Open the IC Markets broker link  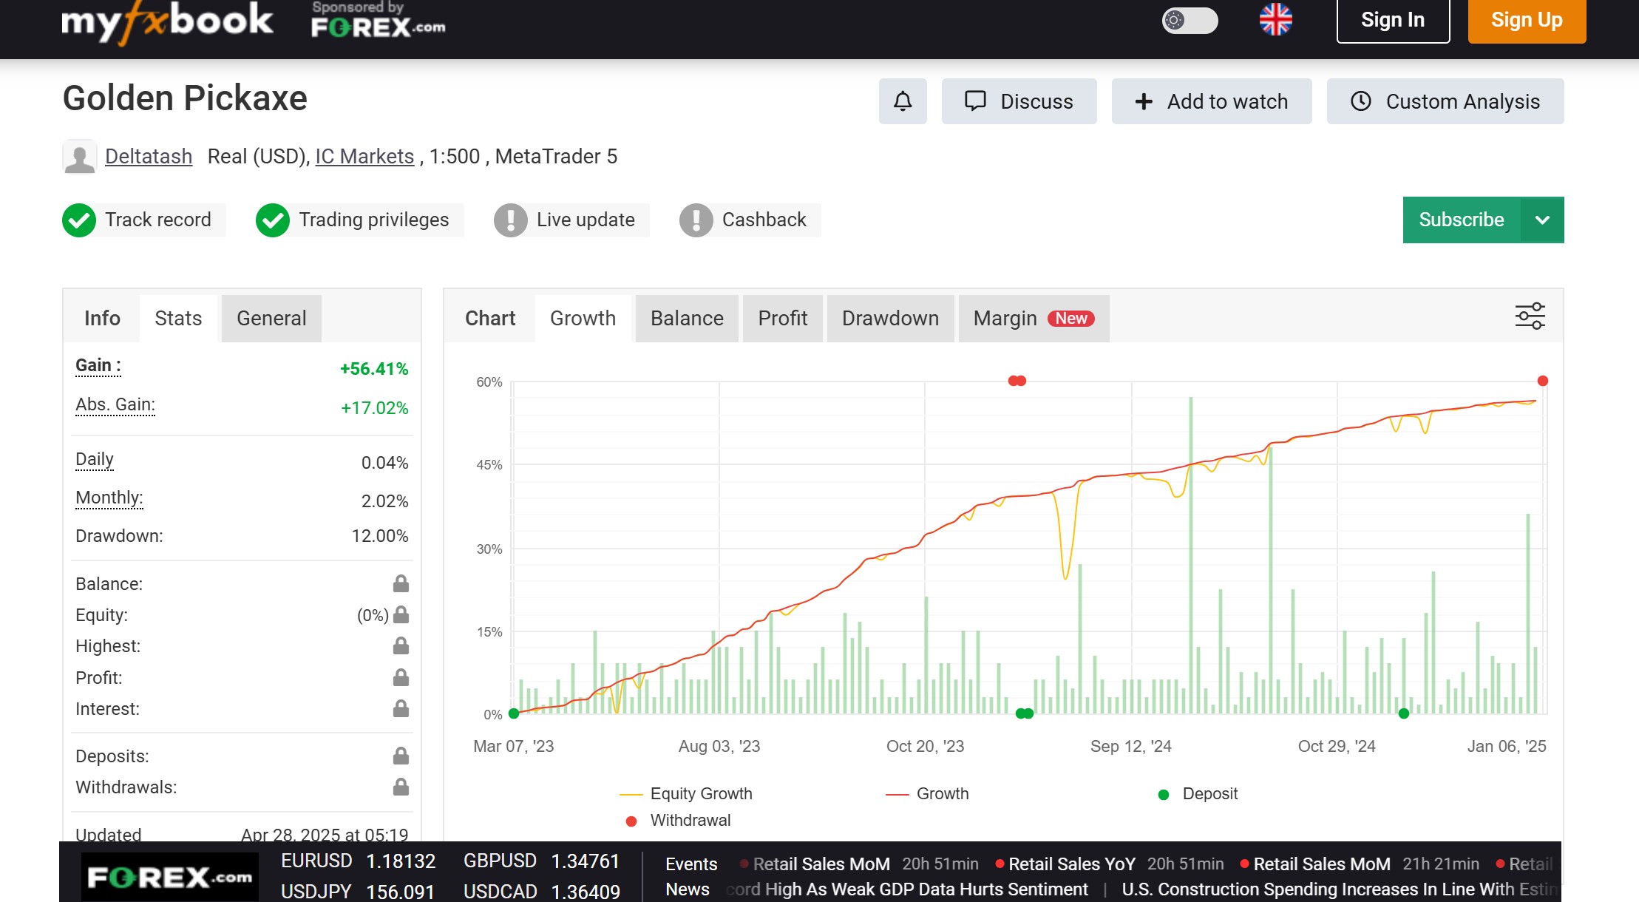(x=364, y=157)
